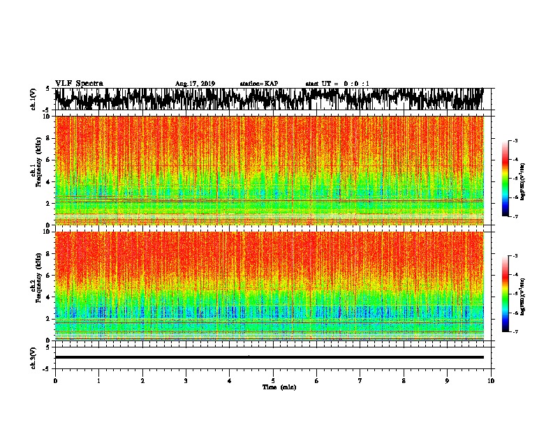Image resolution: width=553 pixels, height=427 pixels.
Task: Click tick label "1" on the Time axis
Action: coord(98,381)
